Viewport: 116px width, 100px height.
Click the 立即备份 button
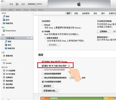click(103, 31)
